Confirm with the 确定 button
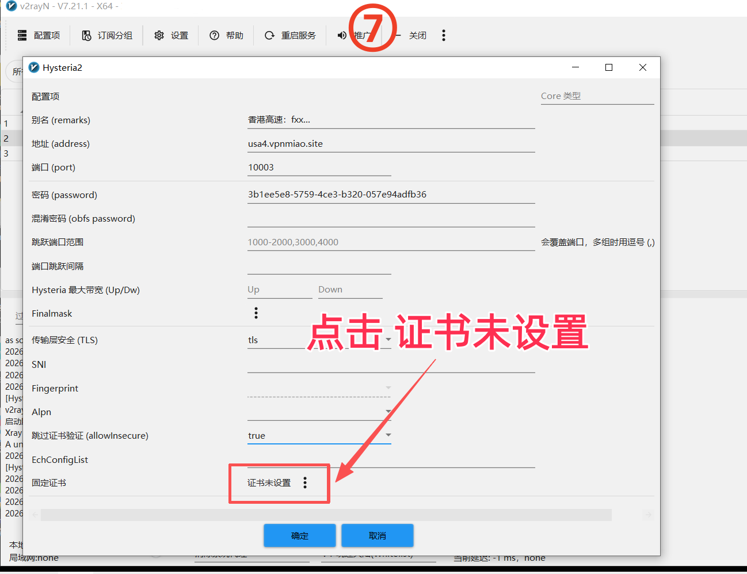Image resolution: width=747 pixels, height=574 pixels. click(300, 535)
